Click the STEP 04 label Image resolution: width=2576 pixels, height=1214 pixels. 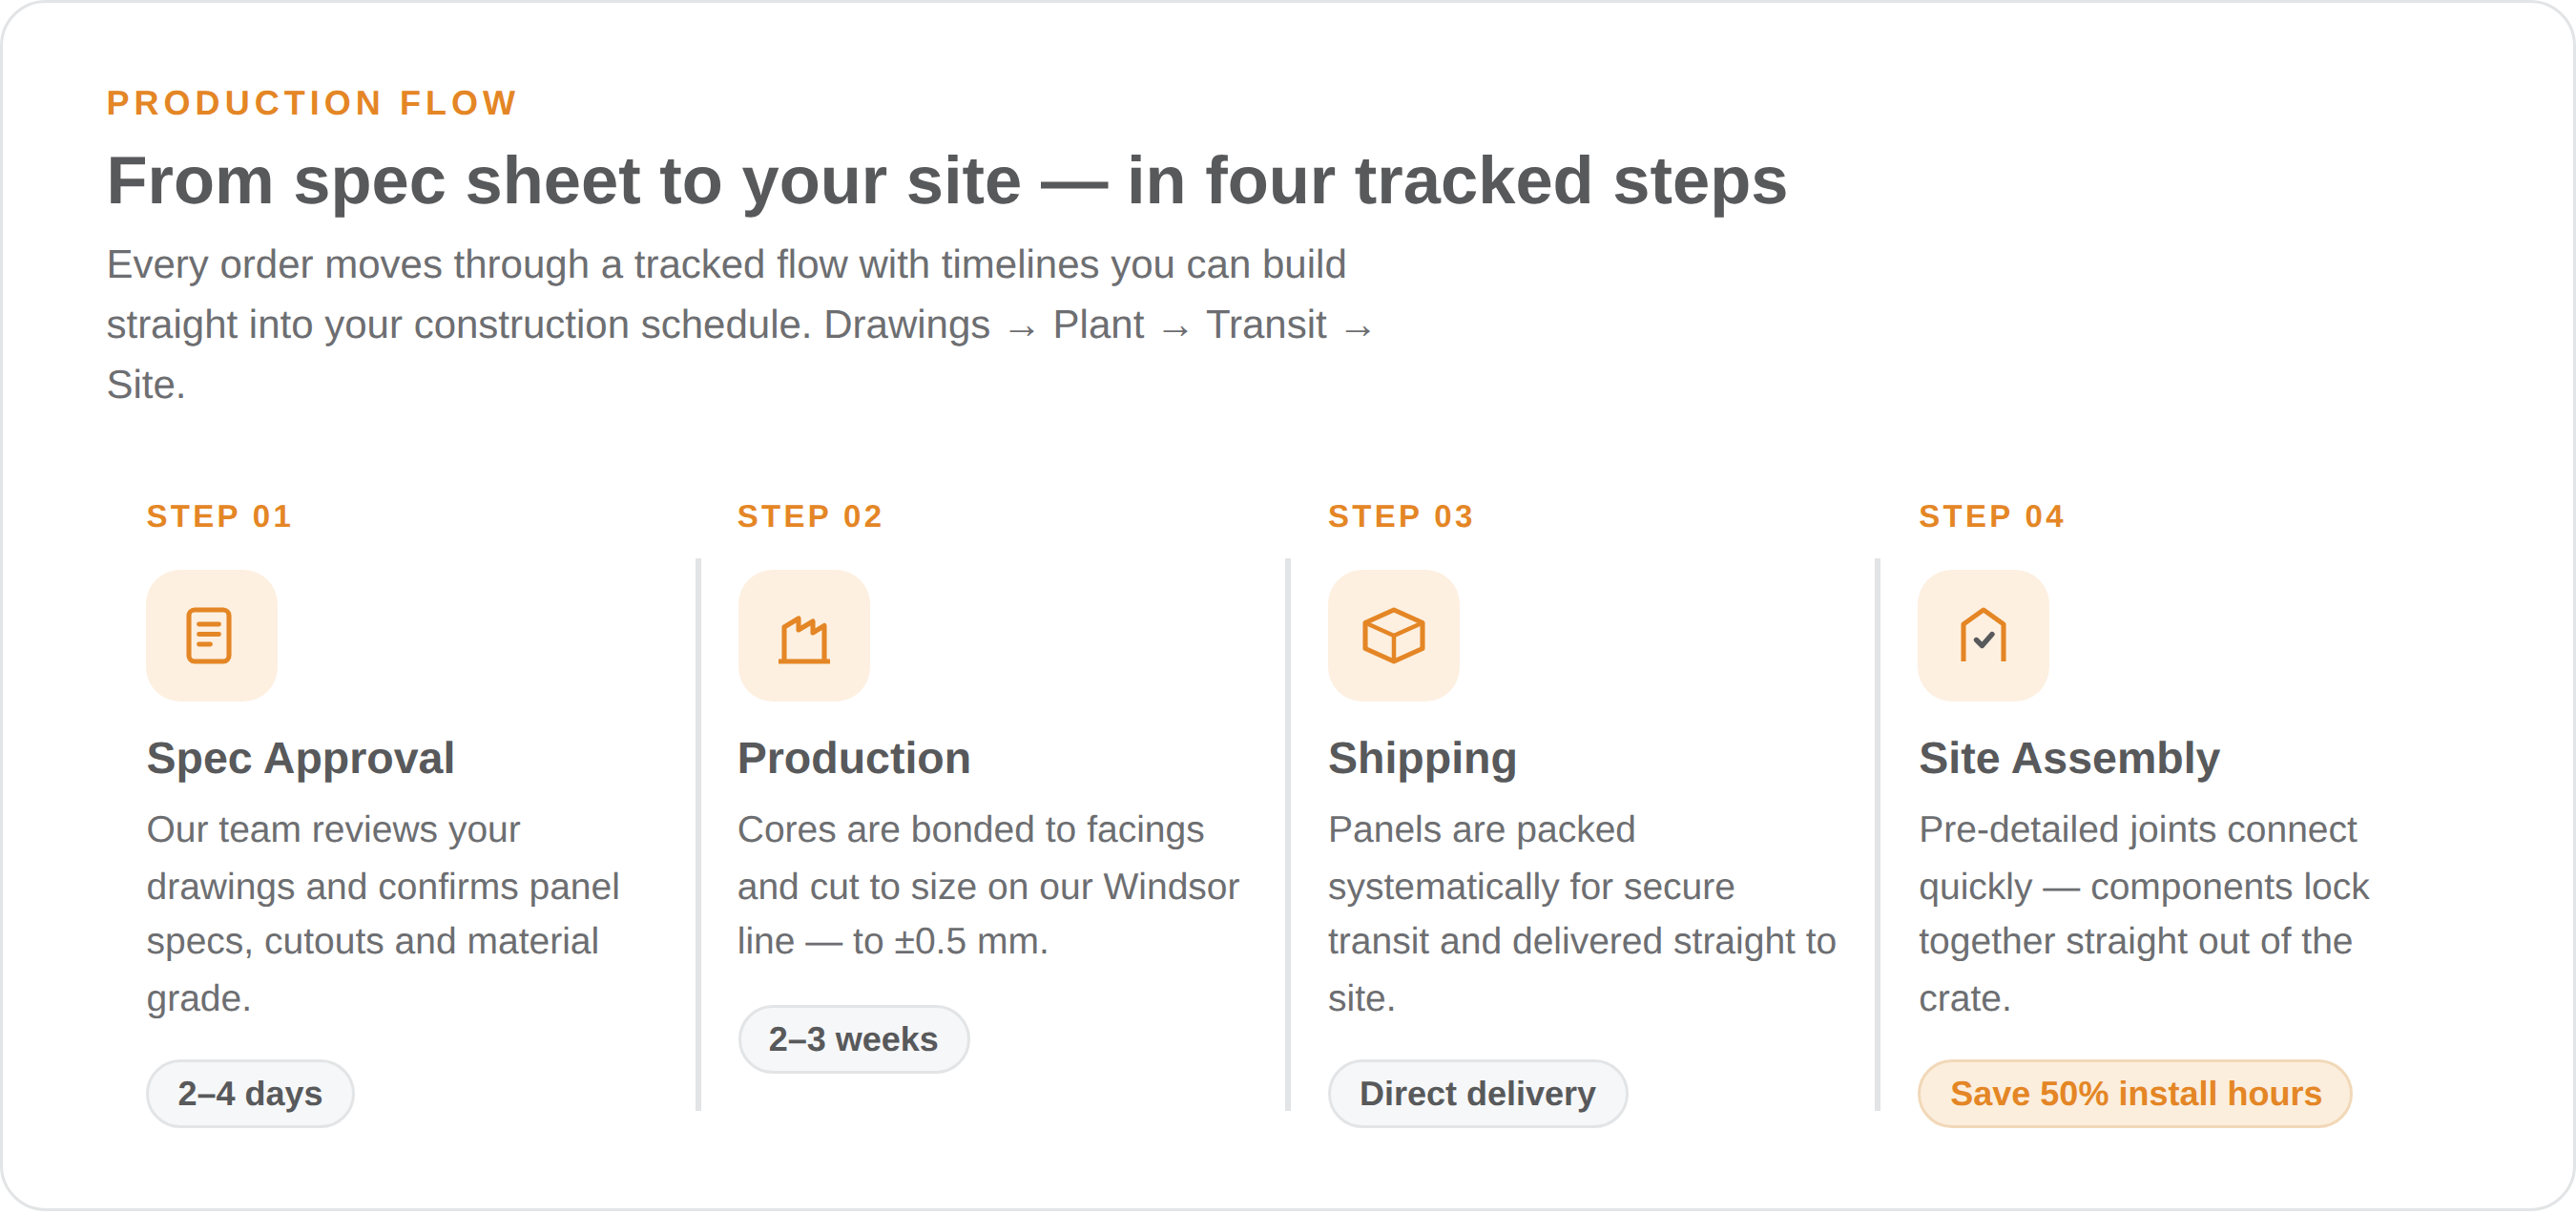click(1992, 517)
